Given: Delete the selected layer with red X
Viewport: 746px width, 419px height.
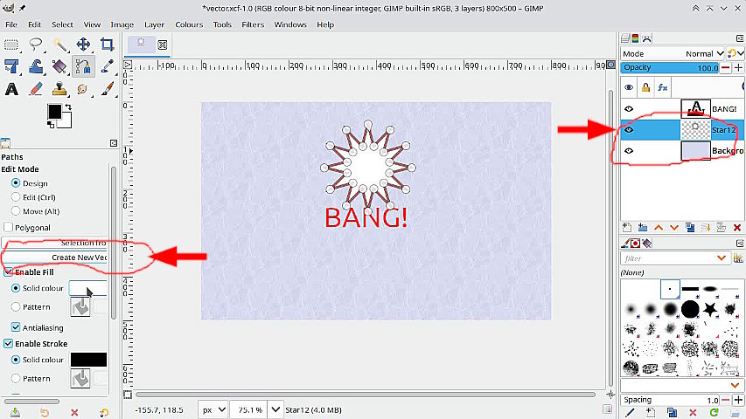Looking at the screenshot, I should [737, 228].
